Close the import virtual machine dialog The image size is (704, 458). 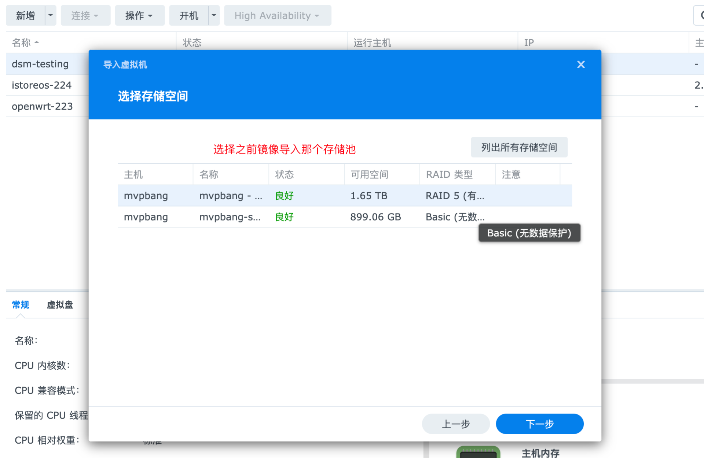tap(580, 64)
